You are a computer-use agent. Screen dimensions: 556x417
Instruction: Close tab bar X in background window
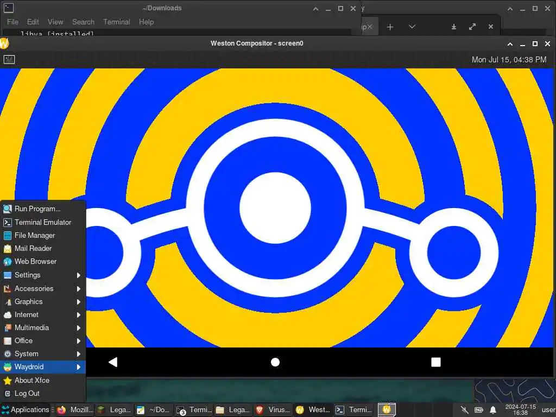coord(491,27)
